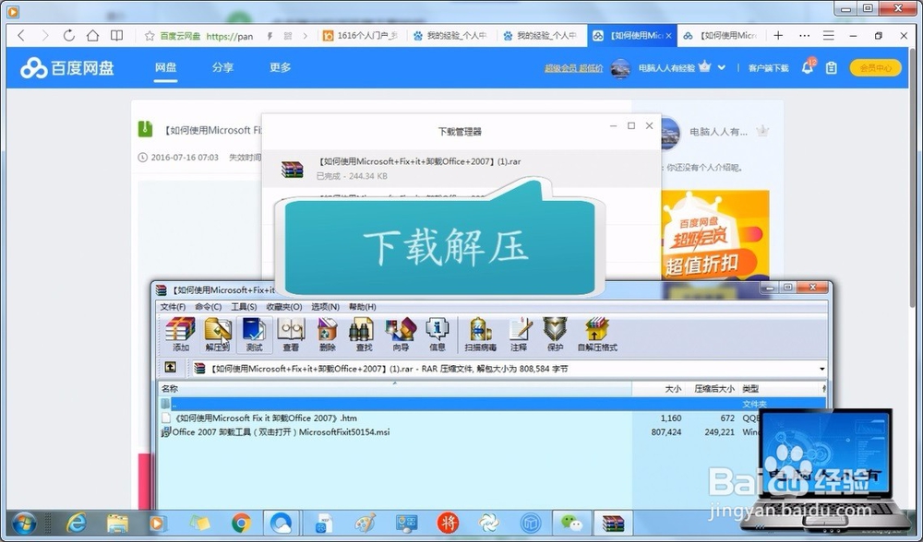The image size is (923, 542).
Task: Open Google Chrome from the taskbar
Action: tap(241, 523)
